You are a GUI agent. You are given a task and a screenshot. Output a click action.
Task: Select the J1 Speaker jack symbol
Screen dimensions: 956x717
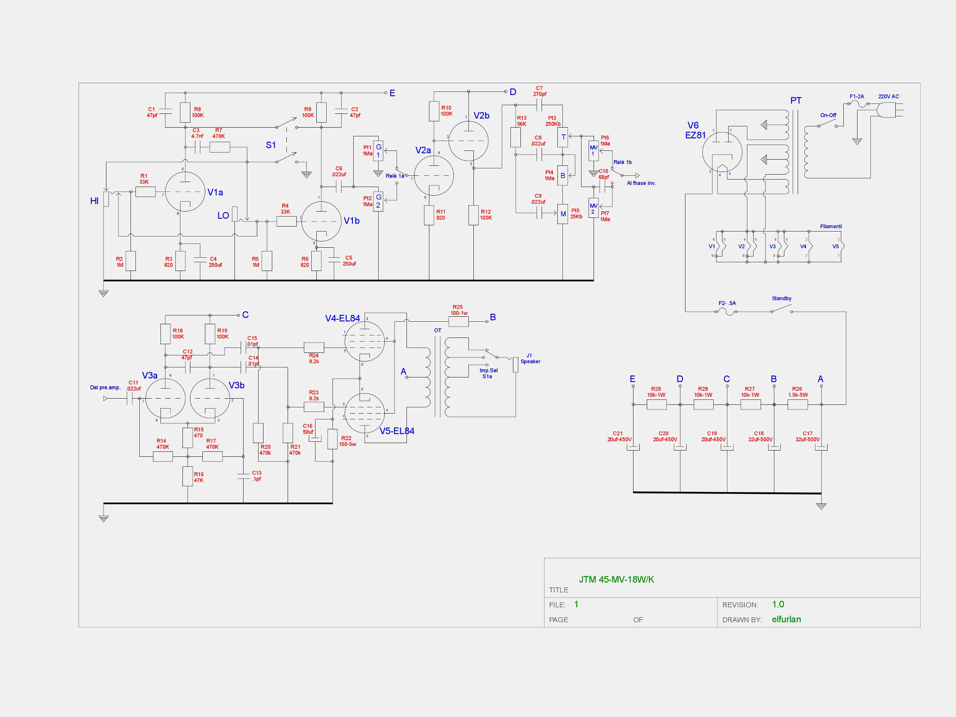(515, 365)
